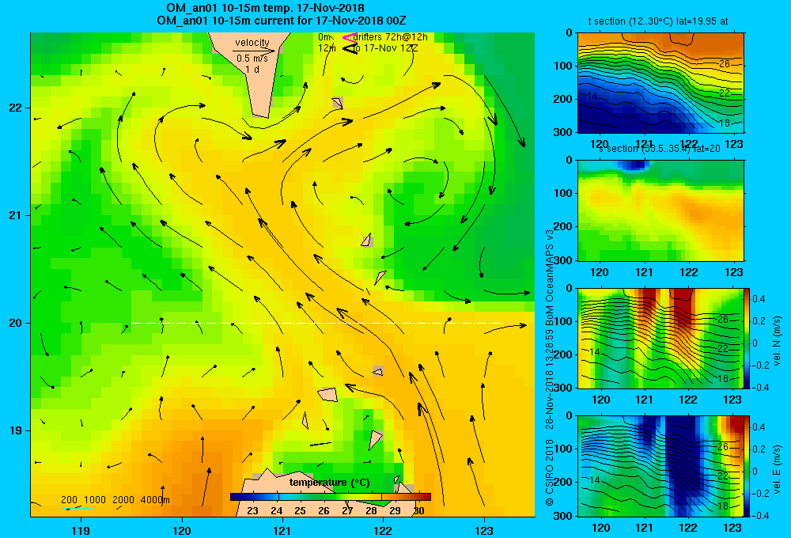Click the island near 121.45E 19.35N
791x538 pixels.
[x=328, y=394]
